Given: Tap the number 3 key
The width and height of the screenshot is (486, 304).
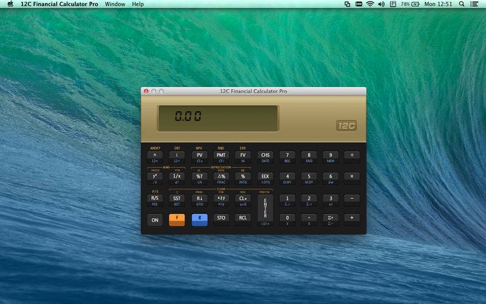Looking at the screenshot, I should pos(330,201).
